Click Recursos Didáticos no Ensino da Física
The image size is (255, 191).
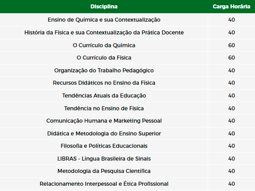(104, 83)
